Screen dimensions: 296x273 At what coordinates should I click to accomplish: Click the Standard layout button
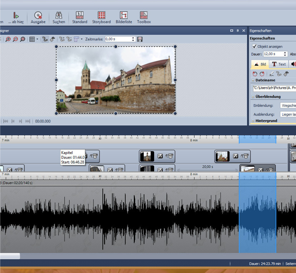pyautogui.click(x=79, y=17)
